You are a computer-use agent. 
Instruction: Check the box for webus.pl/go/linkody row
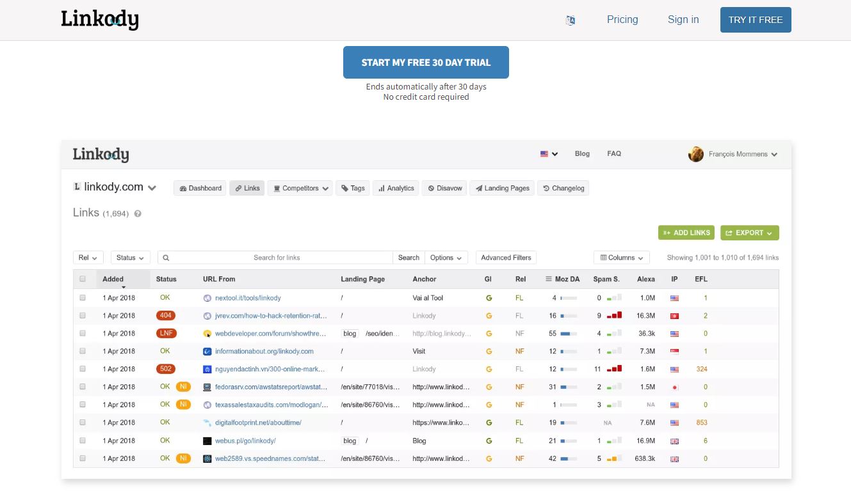click(x=83, y=440)
